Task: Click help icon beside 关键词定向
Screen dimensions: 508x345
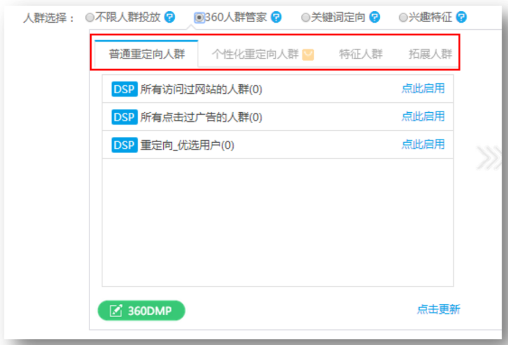Action: pyautogui.click(x=375, y=17)
